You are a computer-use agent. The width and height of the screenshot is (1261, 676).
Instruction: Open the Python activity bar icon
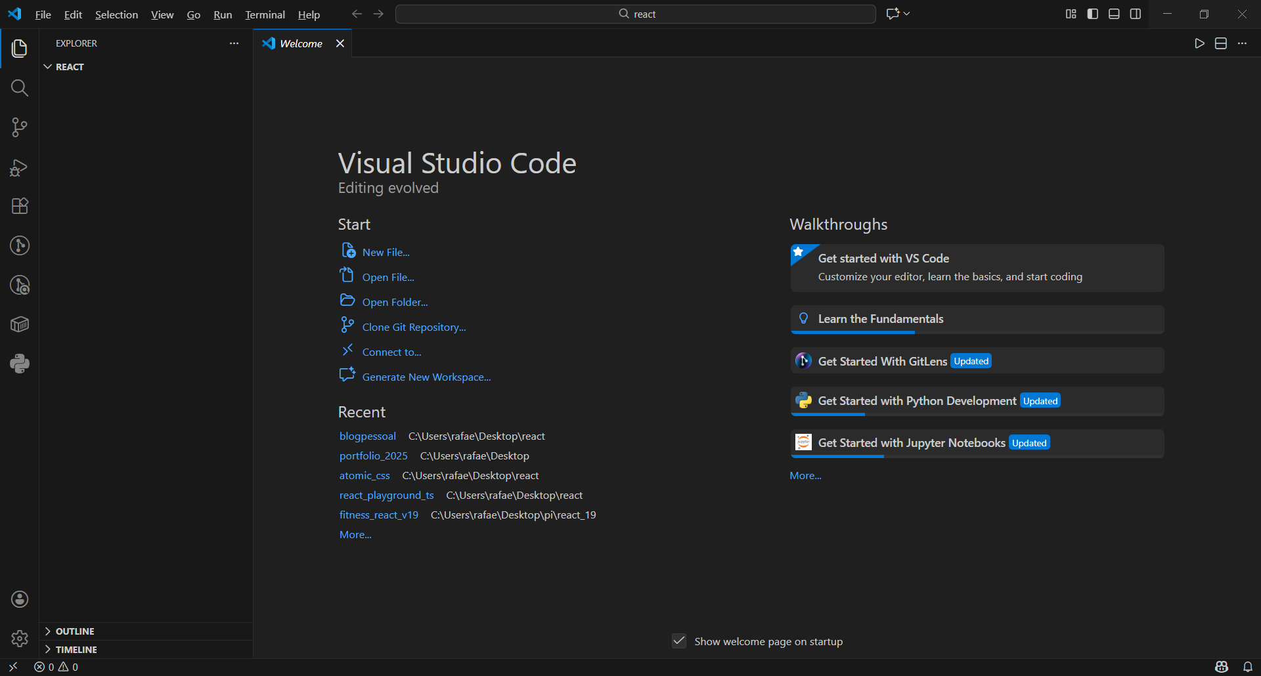(x=20, y=364)
